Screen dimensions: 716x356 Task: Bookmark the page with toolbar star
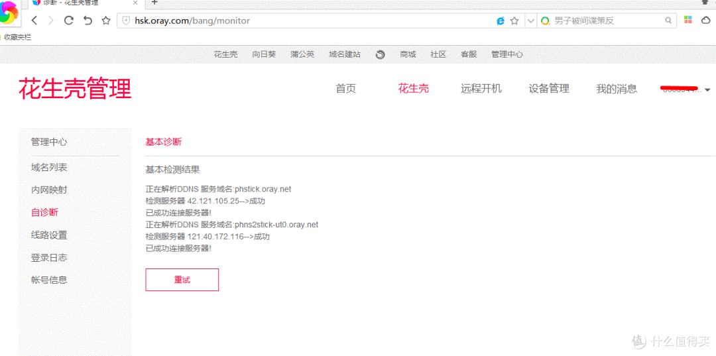coord(106,20)
